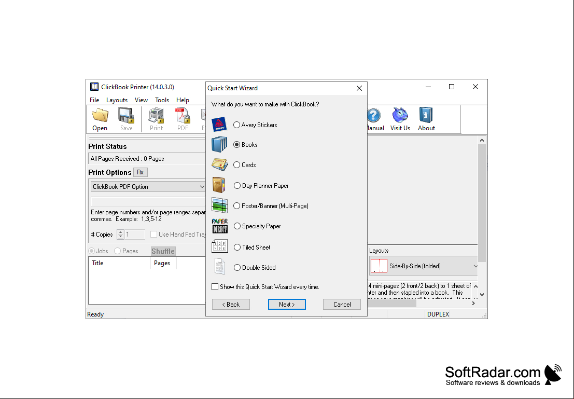Select the Pages radio button
The image size is (574, 399).
click(x=118, y=251)
